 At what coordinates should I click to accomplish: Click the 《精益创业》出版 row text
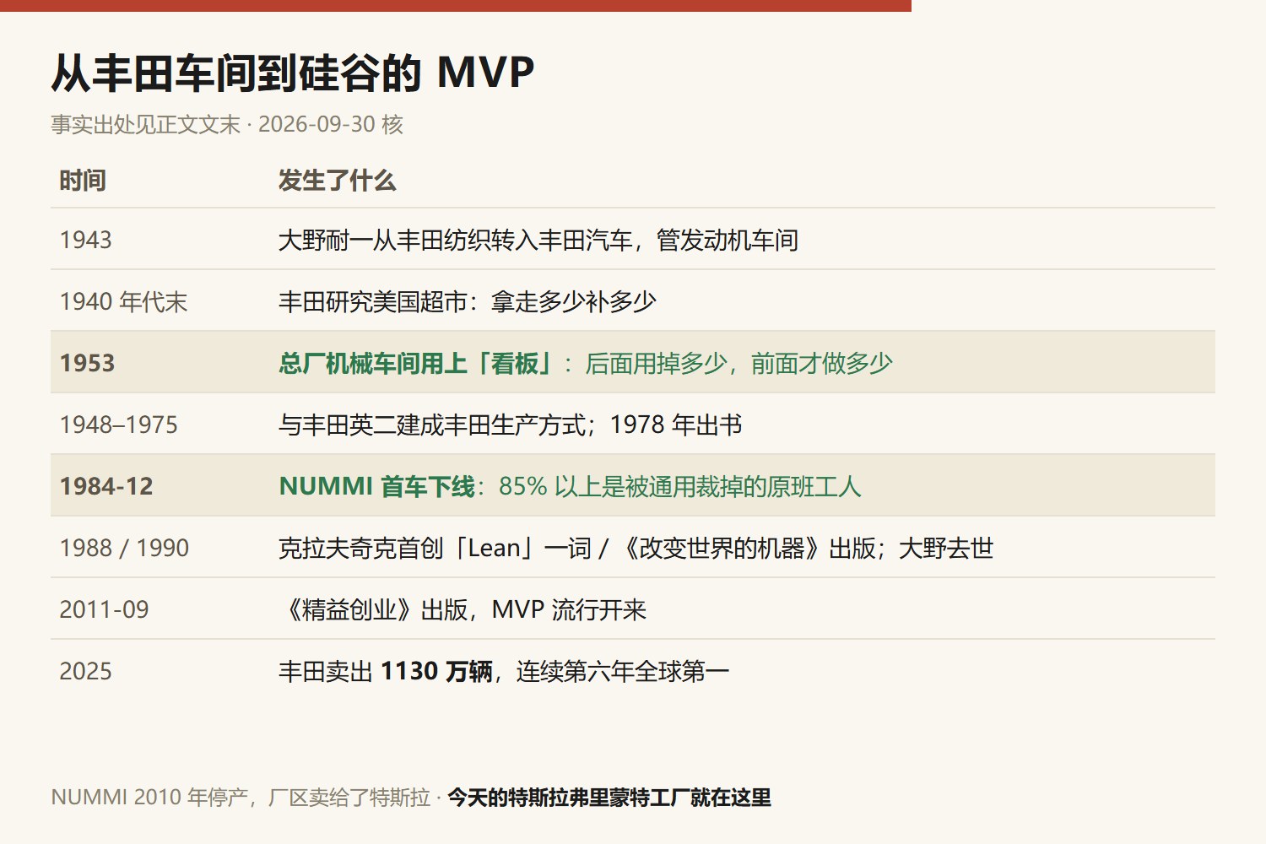coord(463,609)
